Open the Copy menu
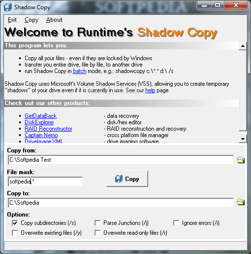Screen dimensions: 251x254 click(x=31, y=20)
